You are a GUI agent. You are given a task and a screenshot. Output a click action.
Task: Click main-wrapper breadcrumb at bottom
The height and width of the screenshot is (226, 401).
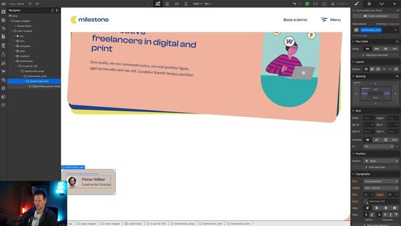click(110, 223)
